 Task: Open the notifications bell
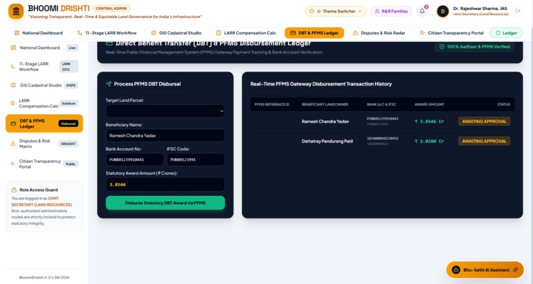422,11
